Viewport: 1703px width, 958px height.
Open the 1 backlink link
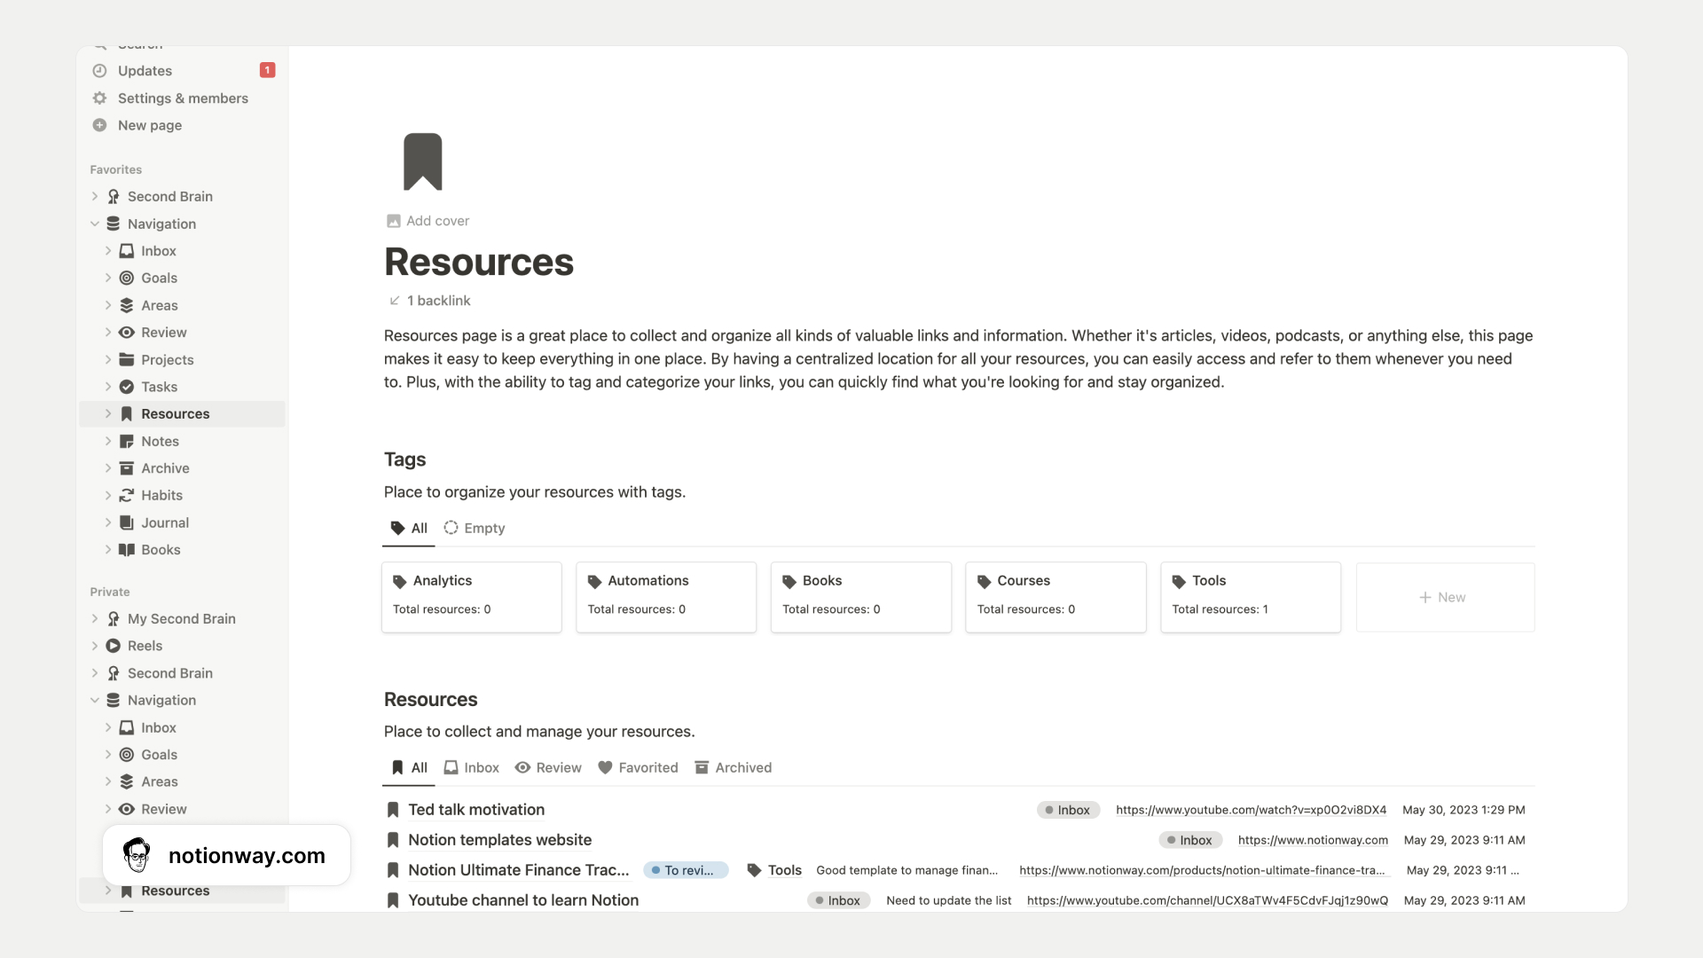point(429,300)
